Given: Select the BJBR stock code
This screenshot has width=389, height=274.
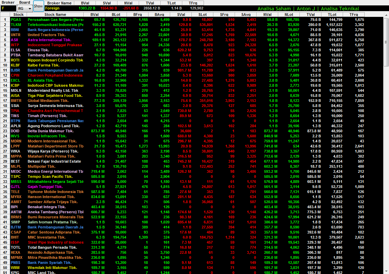Looking at the screenshot, I should [16, 71].
